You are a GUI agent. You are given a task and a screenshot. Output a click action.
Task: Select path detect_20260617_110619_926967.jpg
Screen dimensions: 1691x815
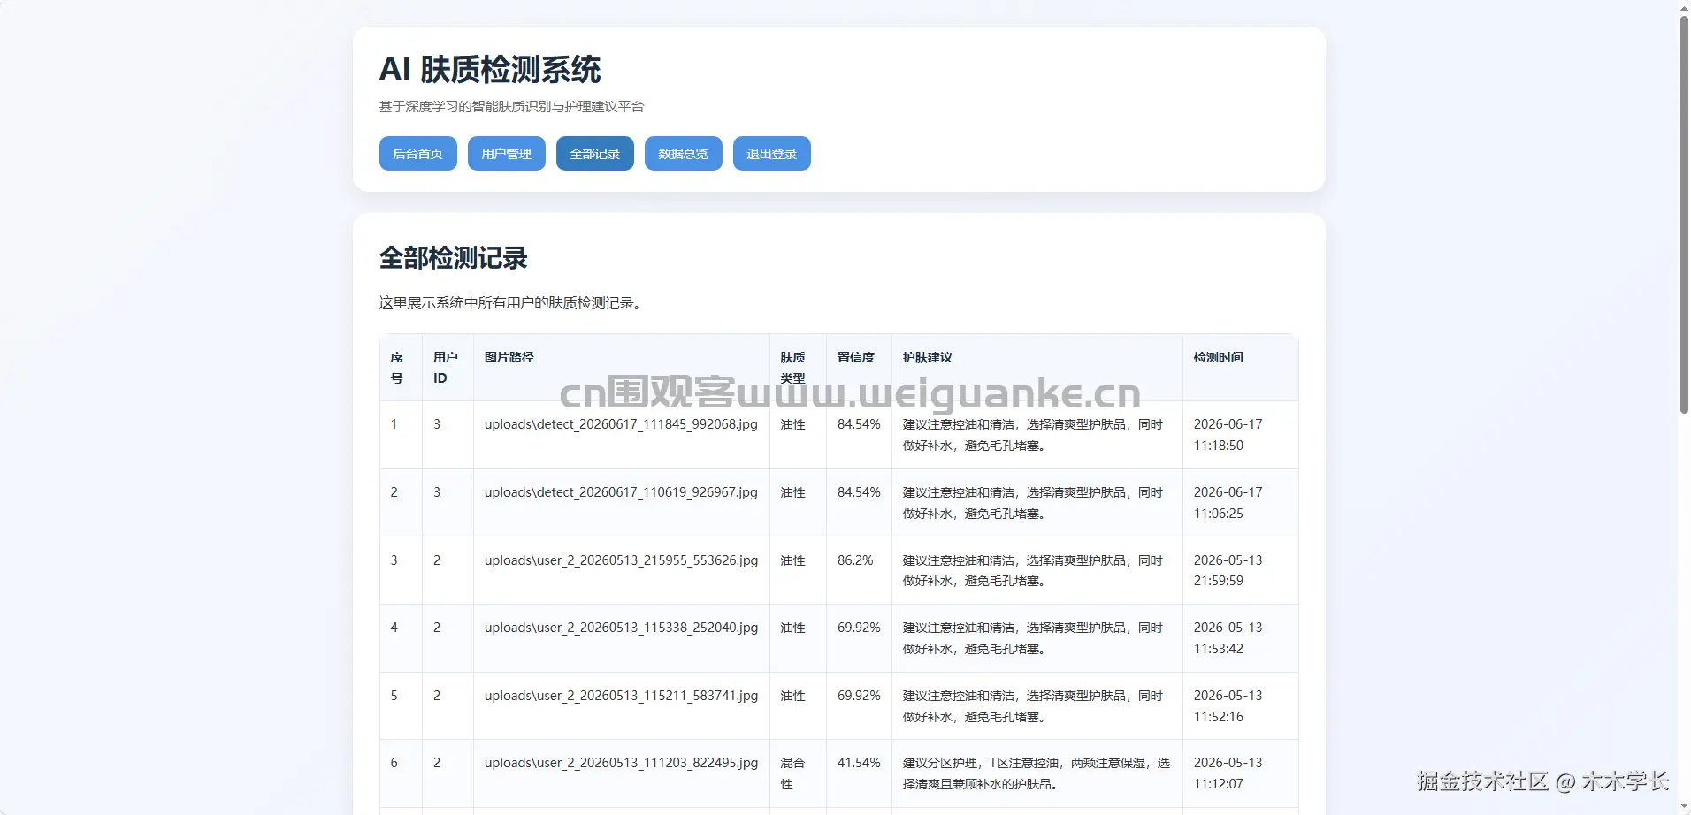[x=621, y=492]
